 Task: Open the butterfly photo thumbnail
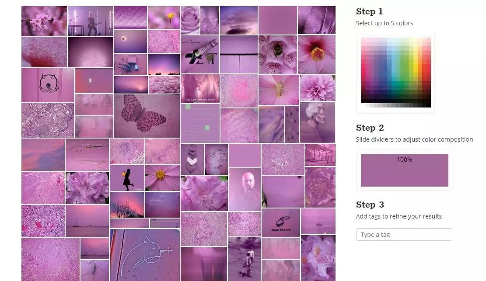click(x=147, y=116)
